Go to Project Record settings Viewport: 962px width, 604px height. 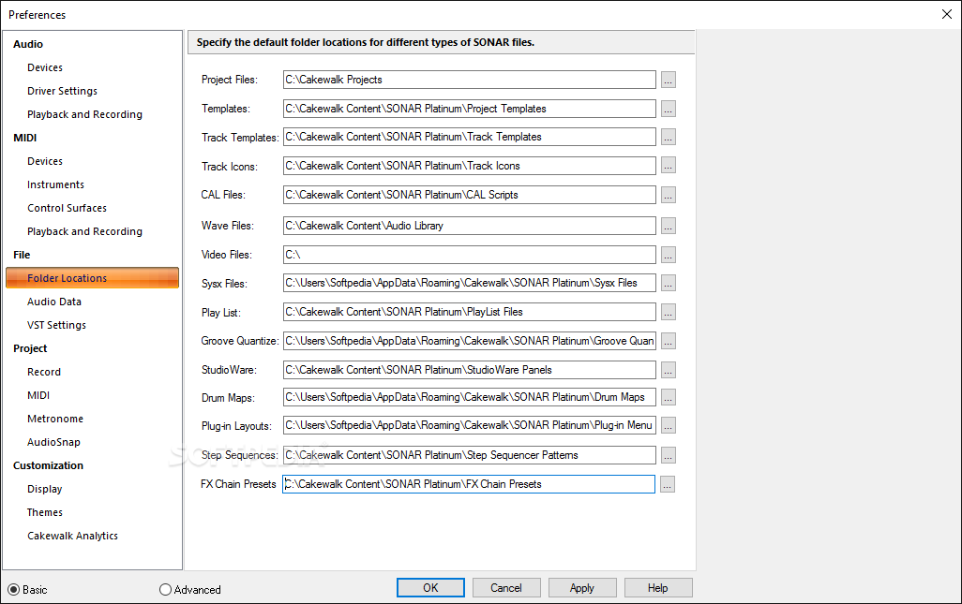43,372
